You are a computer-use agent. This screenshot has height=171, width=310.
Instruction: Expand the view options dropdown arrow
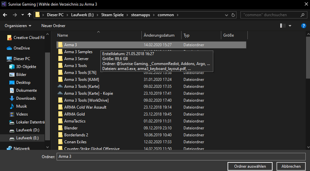coord(290,25)
